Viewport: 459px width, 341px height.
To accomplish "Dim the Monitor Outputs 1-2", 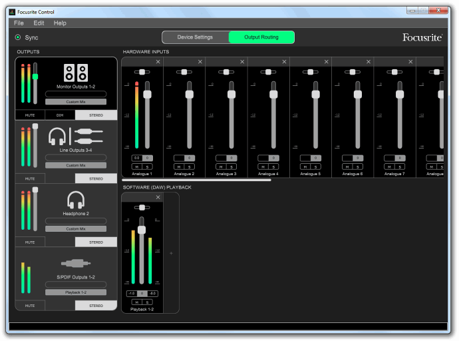I will (x=60, y=115).
